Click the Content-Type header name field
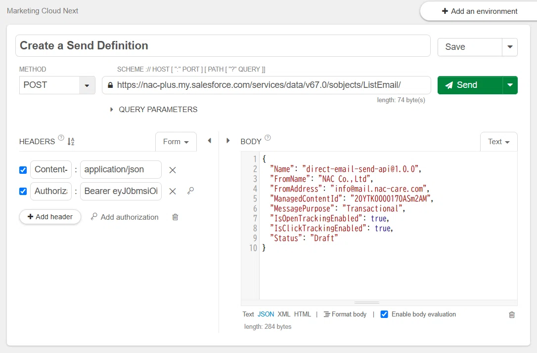Image resolution: width=537 pixels, height=353 pixels. point(51,170)
